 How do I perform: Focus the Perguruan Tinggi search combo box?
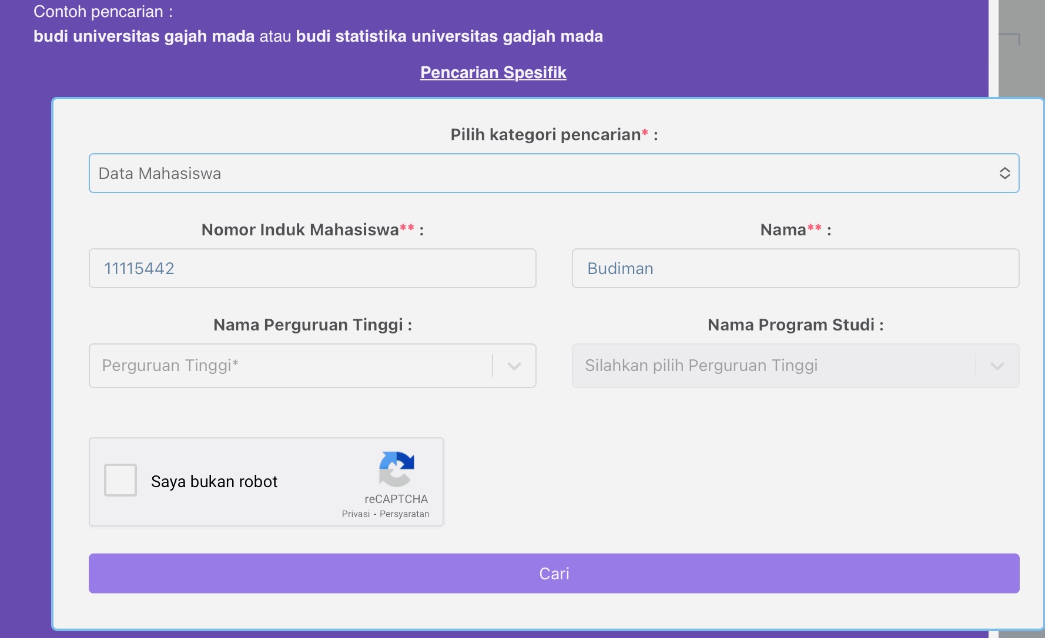pos(312,366)
